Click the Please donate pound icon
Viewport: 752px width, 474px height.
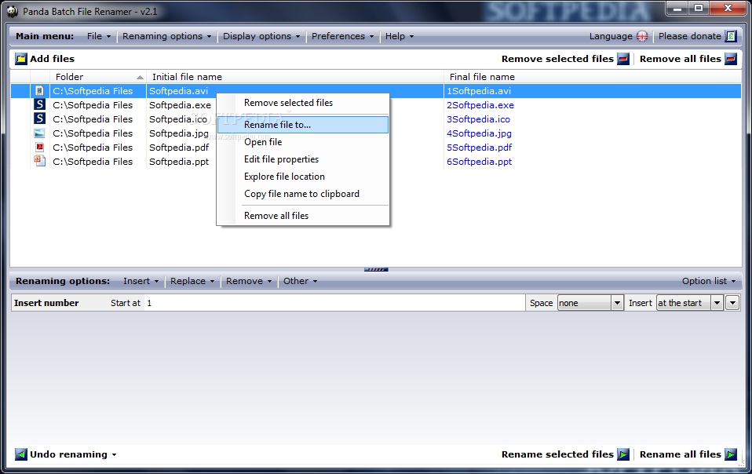[x=731, y=36]
